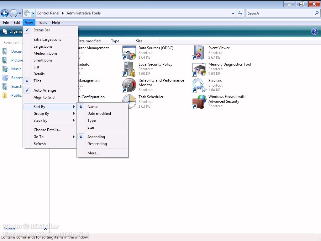The image size is (321, 241).
Task: Click the Memory Diagnostics Tool icon
Action: click(x=199, y=69)
